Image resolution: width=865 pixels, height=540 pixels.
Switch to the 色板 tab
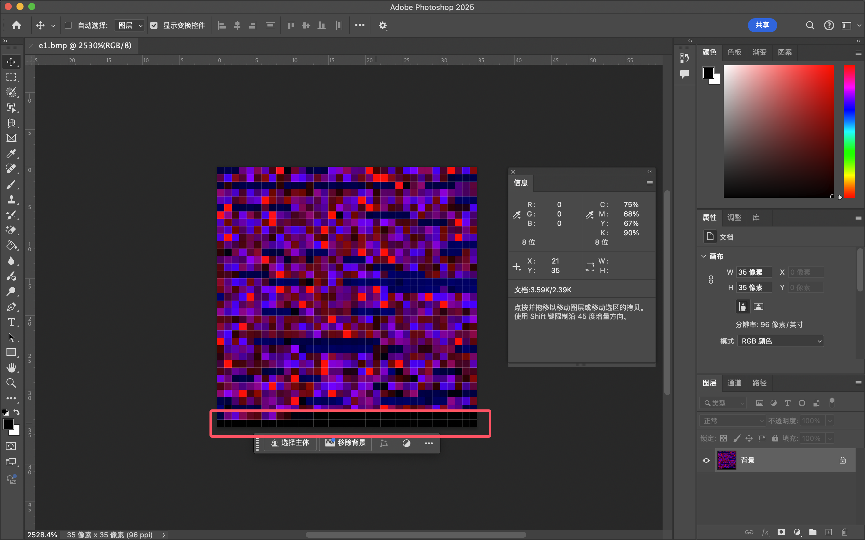(734, 52)
